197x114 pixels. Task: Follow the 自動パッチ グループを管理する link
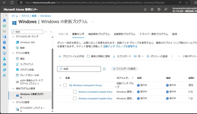(x=120, y=46)
